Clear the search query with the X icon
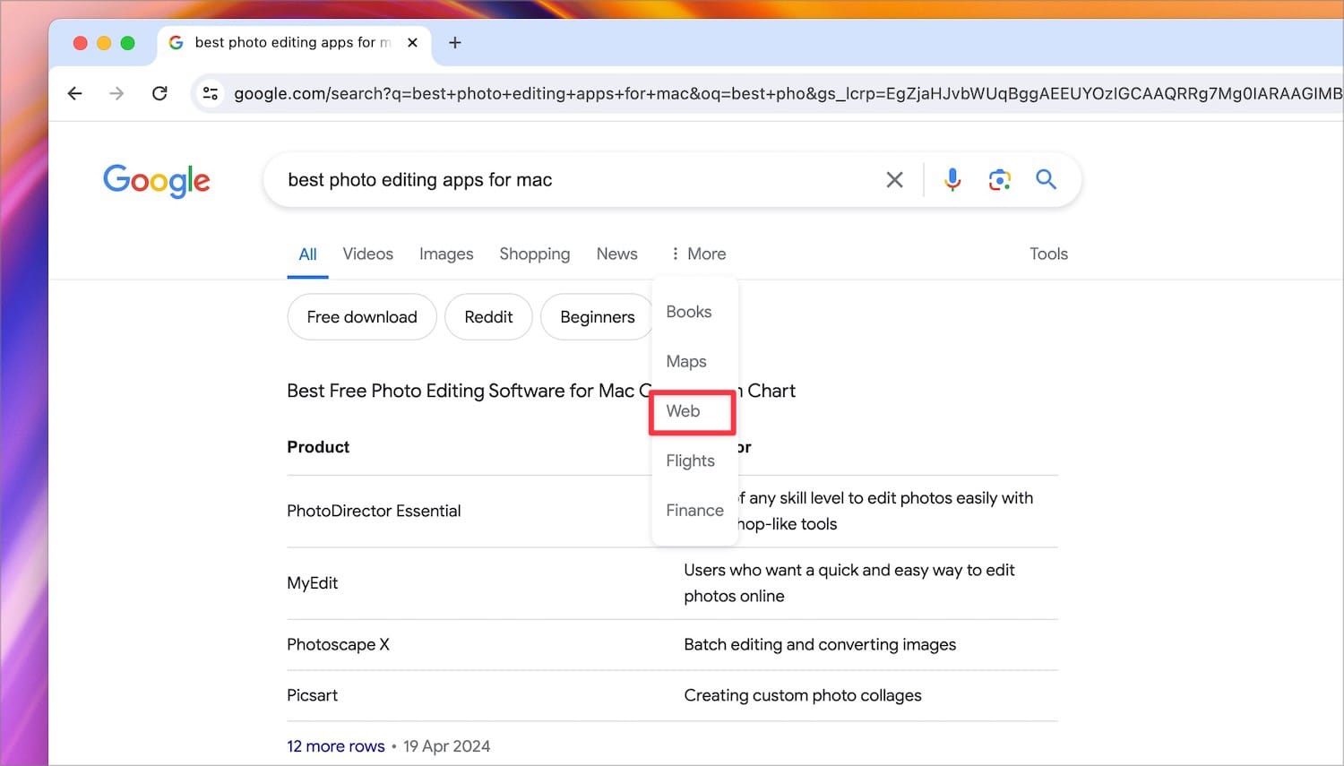Viewport: 1344px width, 766px height. (x=894, y=180)
